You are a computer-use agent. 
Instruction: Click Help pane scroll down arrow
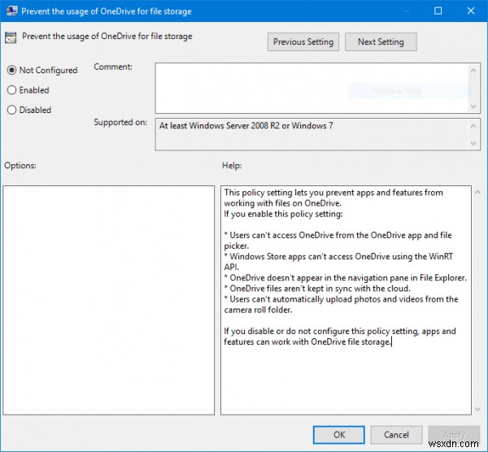477,409
